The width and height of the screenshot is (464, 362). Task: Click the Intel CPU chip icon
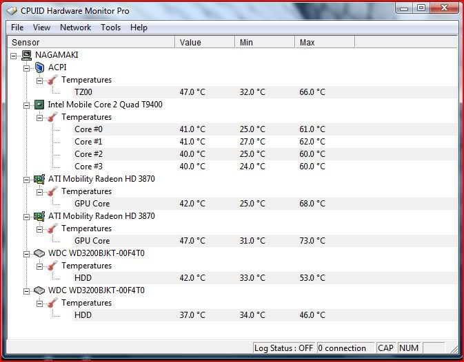click(x=39, y=105)
